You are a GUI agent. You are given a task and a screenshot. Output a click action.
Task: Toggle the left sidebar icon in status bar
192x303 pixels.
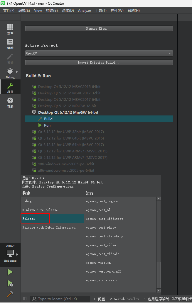click(x=25, y=299)
